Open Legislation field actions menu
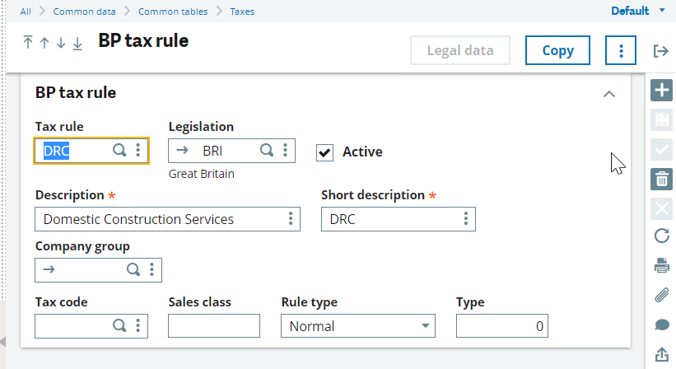This screenshot has height=369, width=676. pos(285,151)
